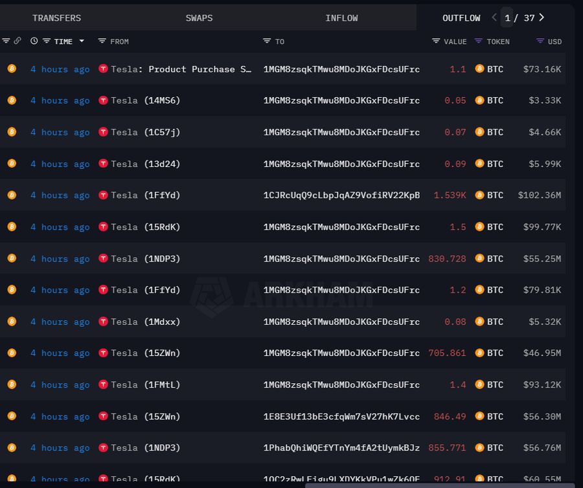This screenshot has width=583, height=488.
Task: Select the INFLOW tab
Action: [x=341, y=17]
